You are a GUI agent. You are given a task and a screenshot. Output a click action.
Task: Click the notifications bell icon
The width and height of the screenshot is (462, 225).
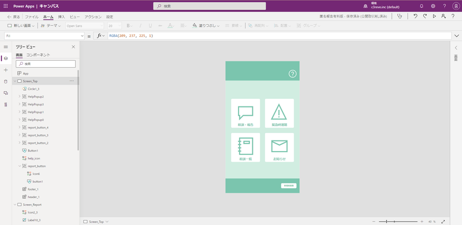tap(422, 6)
